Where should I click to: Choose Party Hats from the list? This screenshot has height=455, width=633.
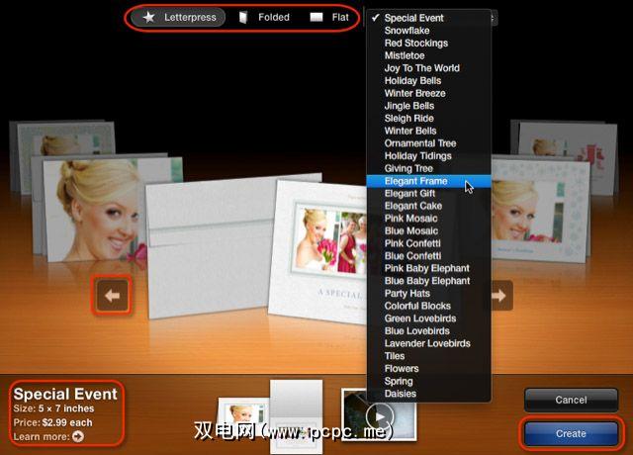[x=428, y=293]
